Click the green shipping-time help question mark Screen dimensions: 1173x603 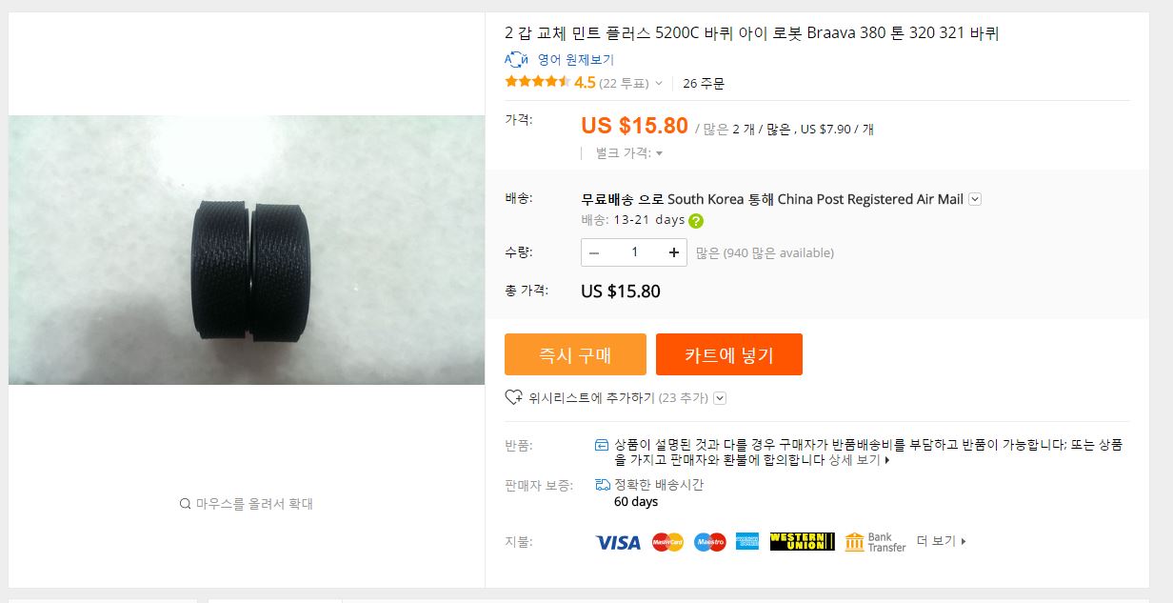(696, 221)
